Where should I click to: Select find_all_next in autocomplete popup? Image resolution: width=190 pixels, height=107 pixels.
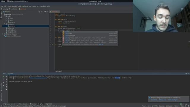pyautogui.click(x=90, y=39)
